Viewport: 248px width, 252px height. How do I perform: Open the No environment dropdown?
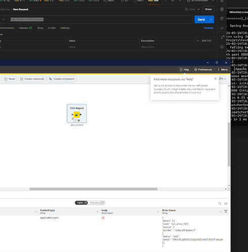tap(201, 1)
